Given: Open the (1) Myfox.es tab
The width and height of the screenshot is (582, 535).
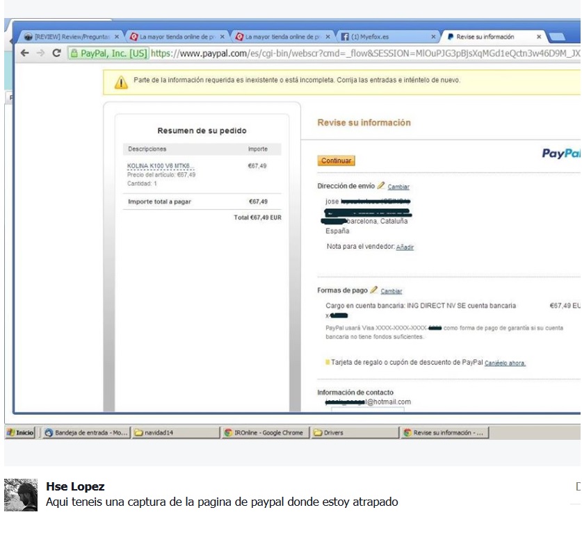Looking at the screenshot, I should (x=382, y=37).
